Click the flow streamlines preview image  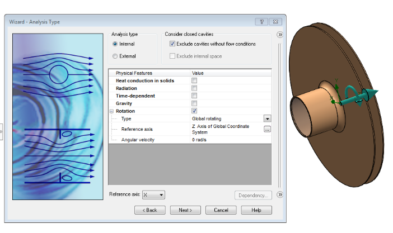(58, 117)
